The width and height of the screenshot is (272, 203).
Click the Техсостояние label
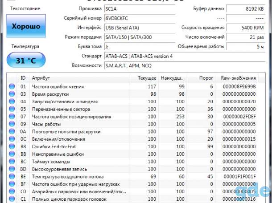25,8
